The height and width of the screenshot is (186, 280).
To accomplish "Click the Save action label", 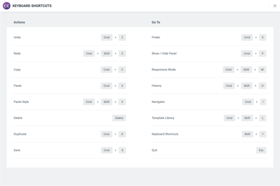I will [17, 150].
